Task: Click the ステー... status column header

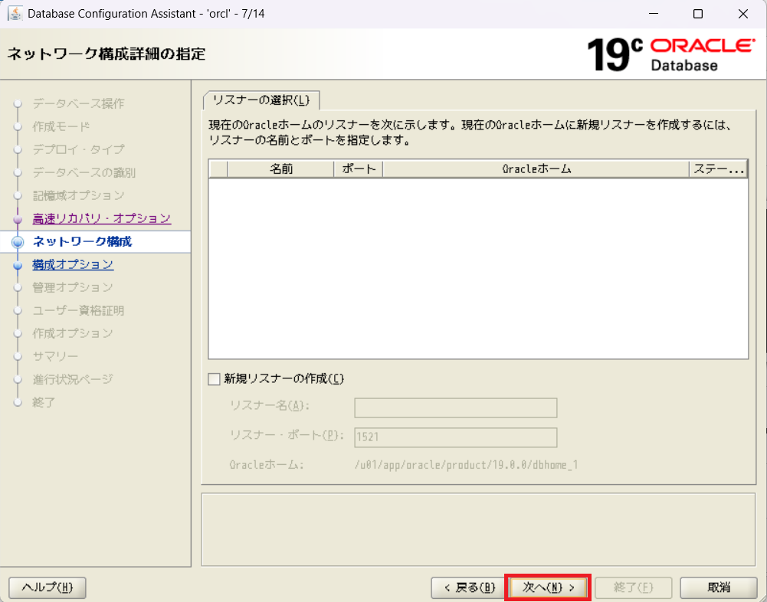Action: (x=718, y=169)
